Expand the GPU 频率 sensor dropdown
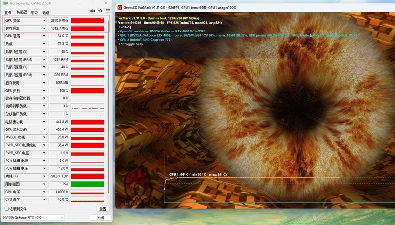 pos(44,20)
